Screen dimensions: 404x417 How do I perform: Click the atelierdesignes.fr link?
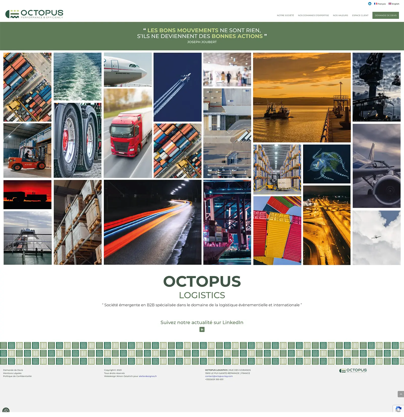[148, 376]
